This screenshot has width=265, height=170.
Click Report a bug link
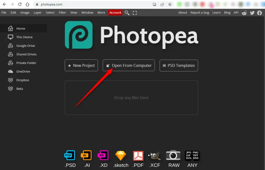point(200,12)
